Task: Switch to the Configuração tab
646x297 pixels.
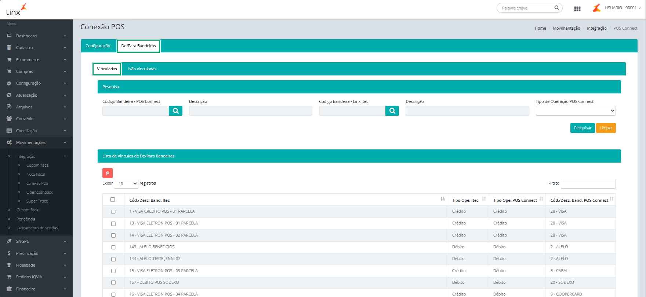Action: 98,46
